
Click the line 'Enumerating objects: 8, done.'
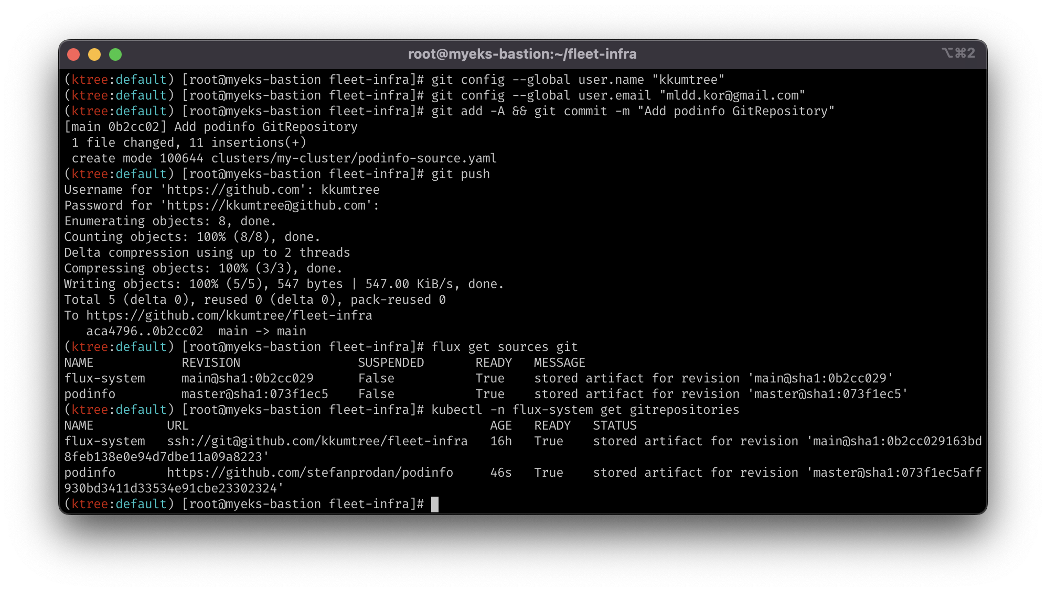(170, 221)
